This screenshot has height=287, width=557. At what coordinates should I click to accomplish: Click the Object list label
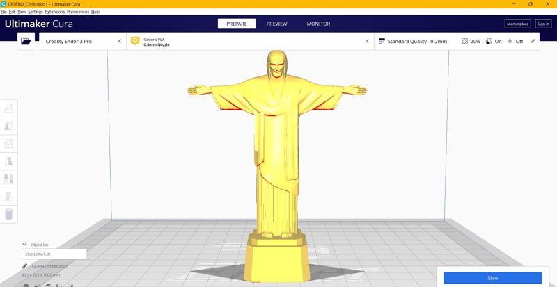pos(40,245)
